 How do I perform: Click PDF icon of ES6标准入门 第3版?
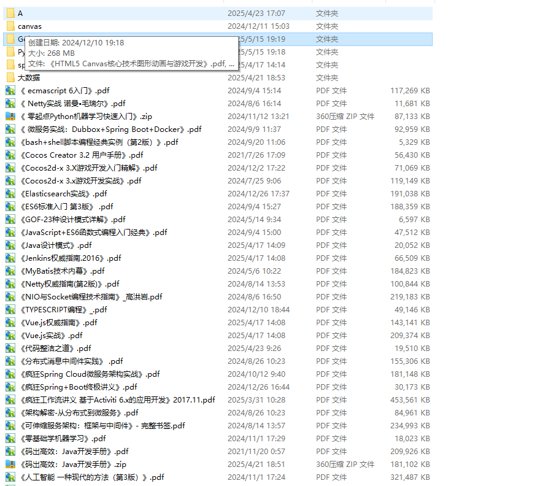[x=10, y=207]
